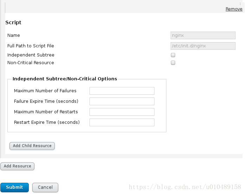The width and height of the screenshot is (245, 194).
Task: Select the Restart Expire Time field
Action: tap(122, 122)
